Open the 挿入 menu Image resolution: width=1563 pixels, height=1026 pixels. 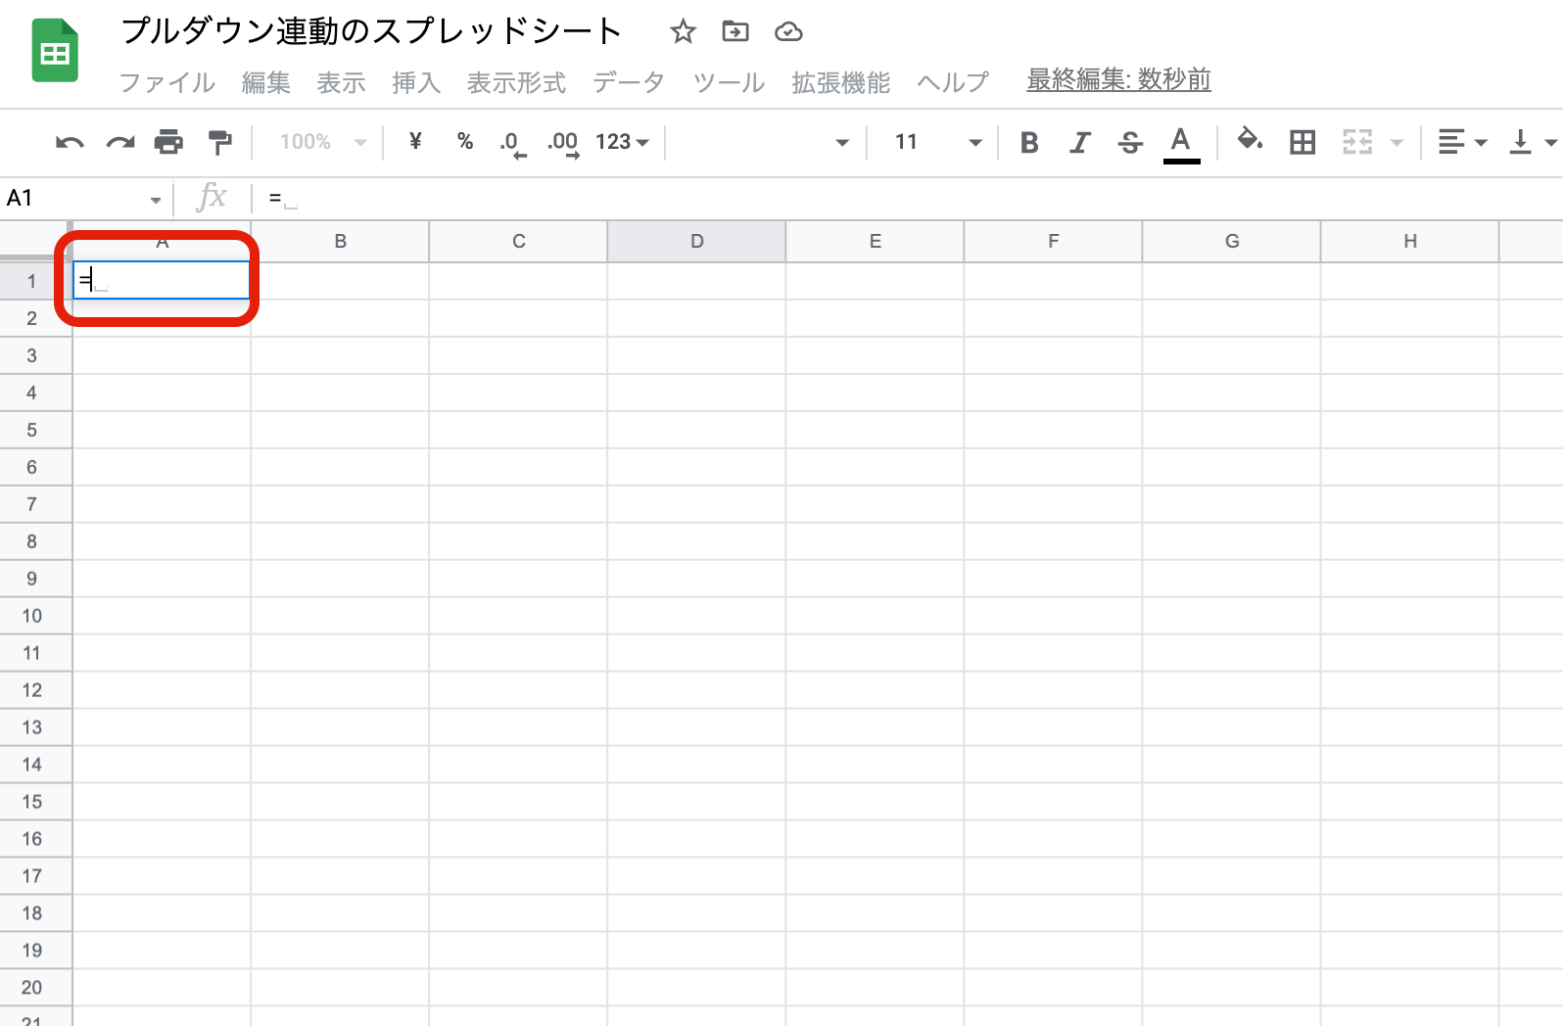(416, 82)
